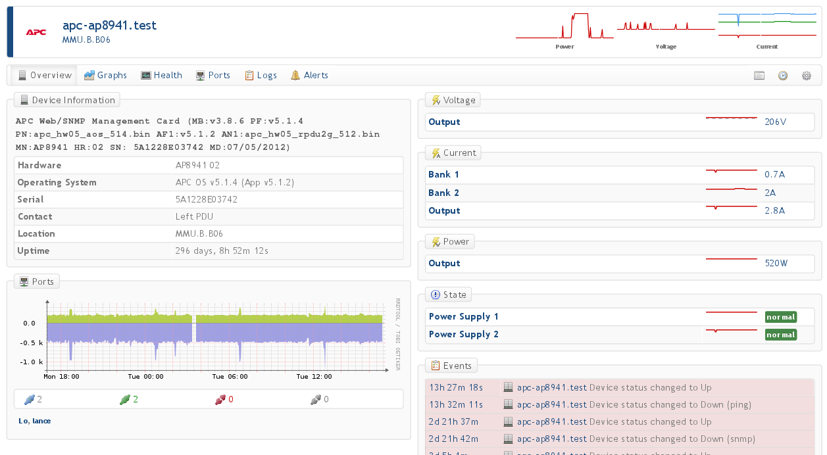Click the Health tab monitor icon

[x=146, y=75]
